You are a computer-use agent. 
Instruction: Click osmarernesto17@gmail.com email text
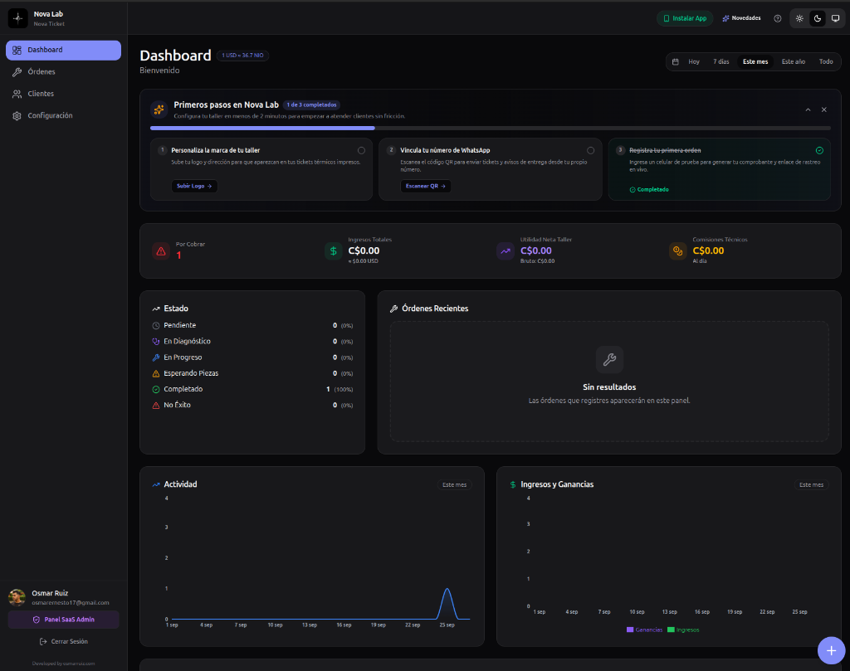point(71,603)
